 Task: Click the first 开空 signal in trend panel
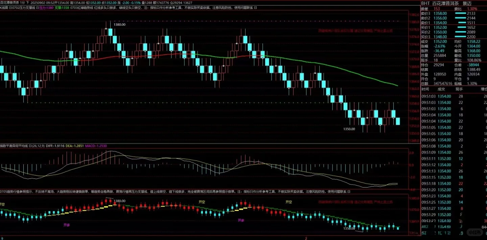pos(3,204)
